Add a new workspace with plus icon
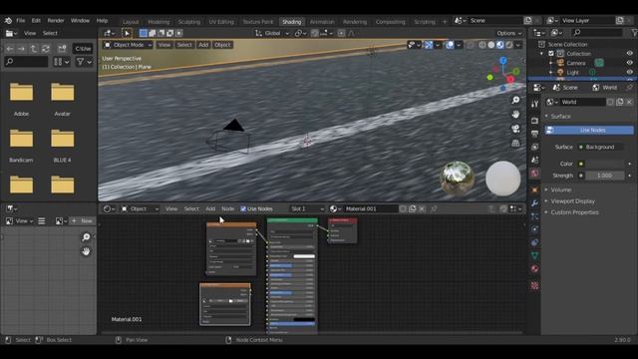The height and width of the screenshot is (359, 638). coord(445,21)
